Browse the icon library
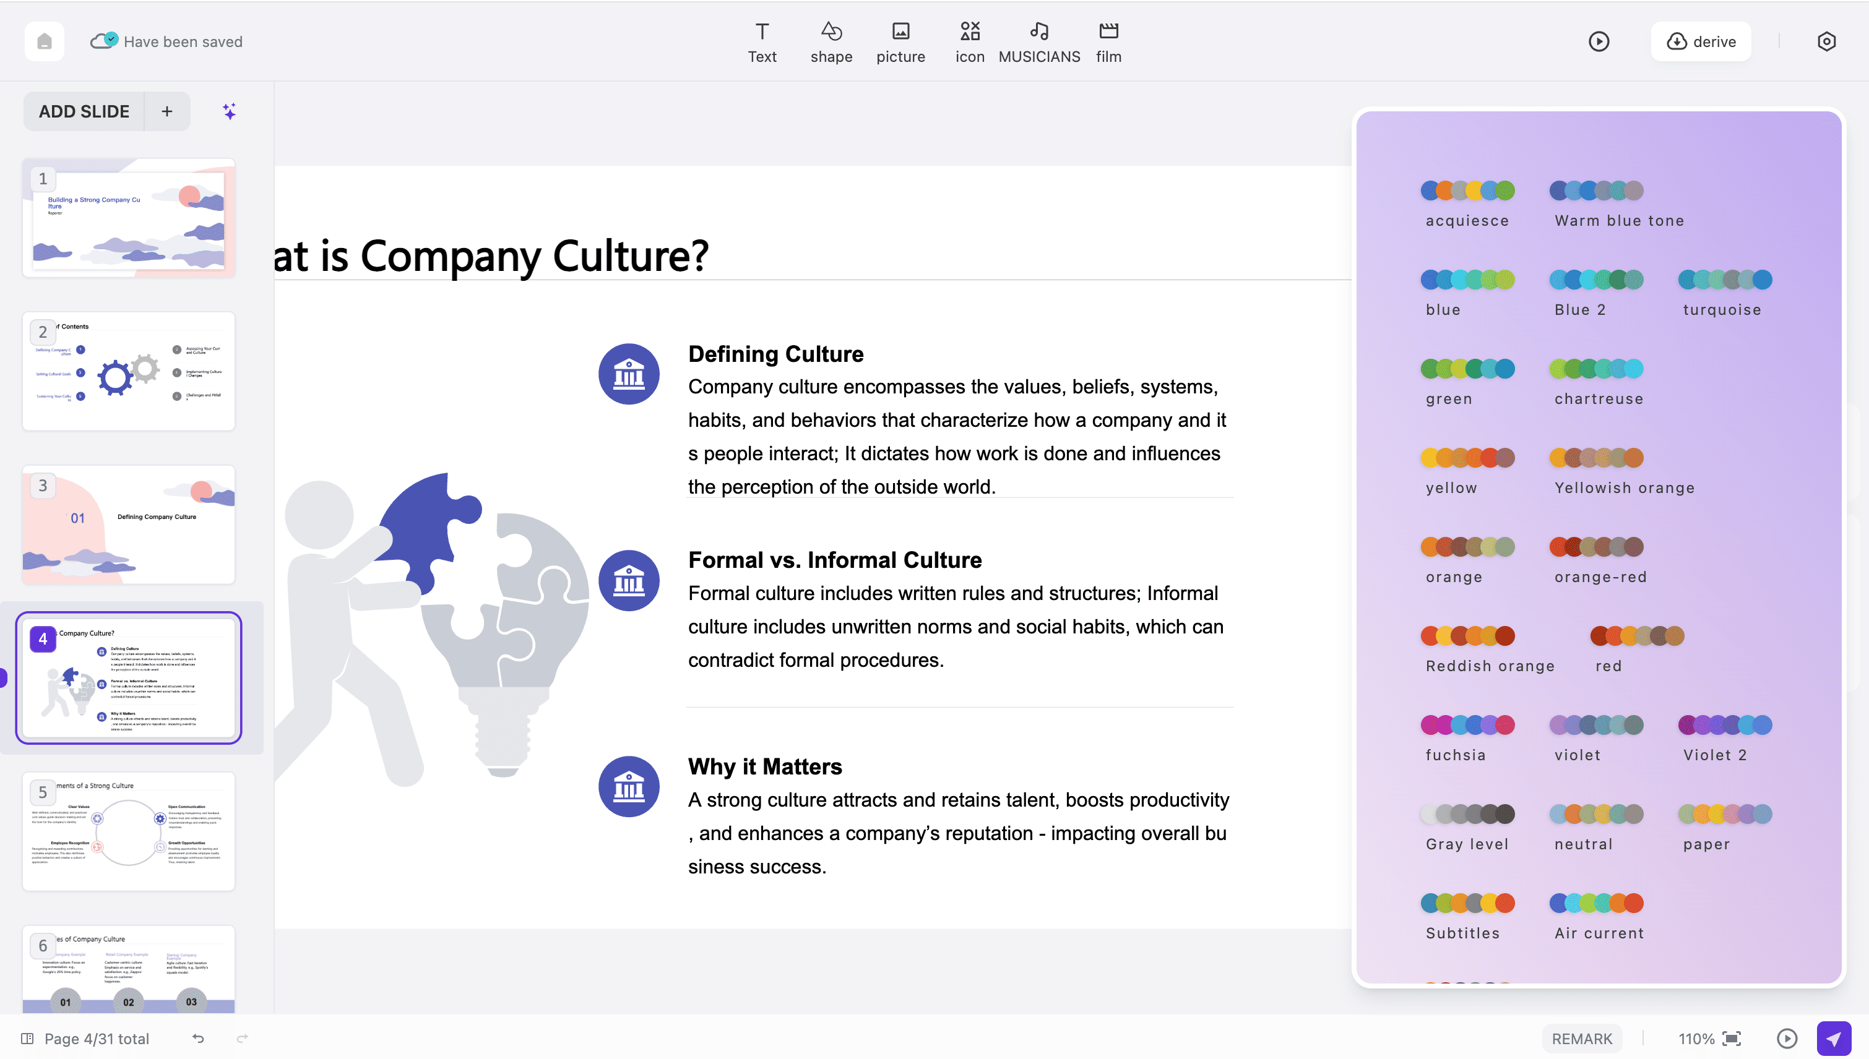Image resolution: width=1869 pixels, height=1059 pixels. (x=970, y=41)
